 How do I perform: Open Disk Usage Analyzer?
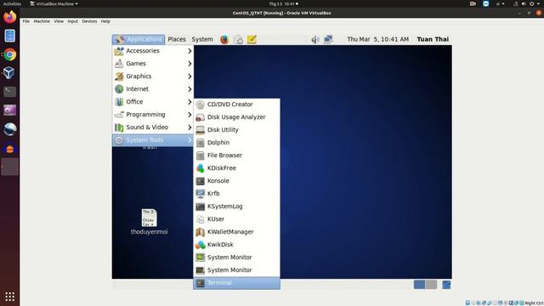(x=236, y=117)
